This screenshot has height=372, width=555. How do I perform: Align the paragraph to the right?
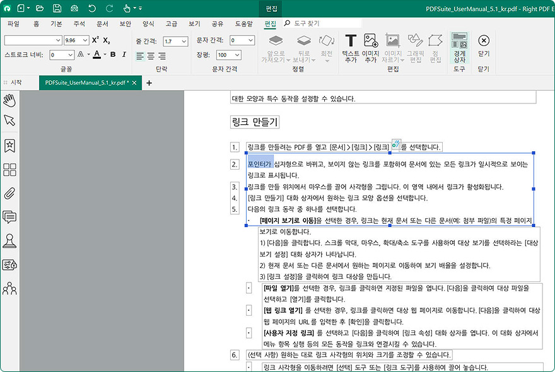pyautogui.click(x=162, y=56)
